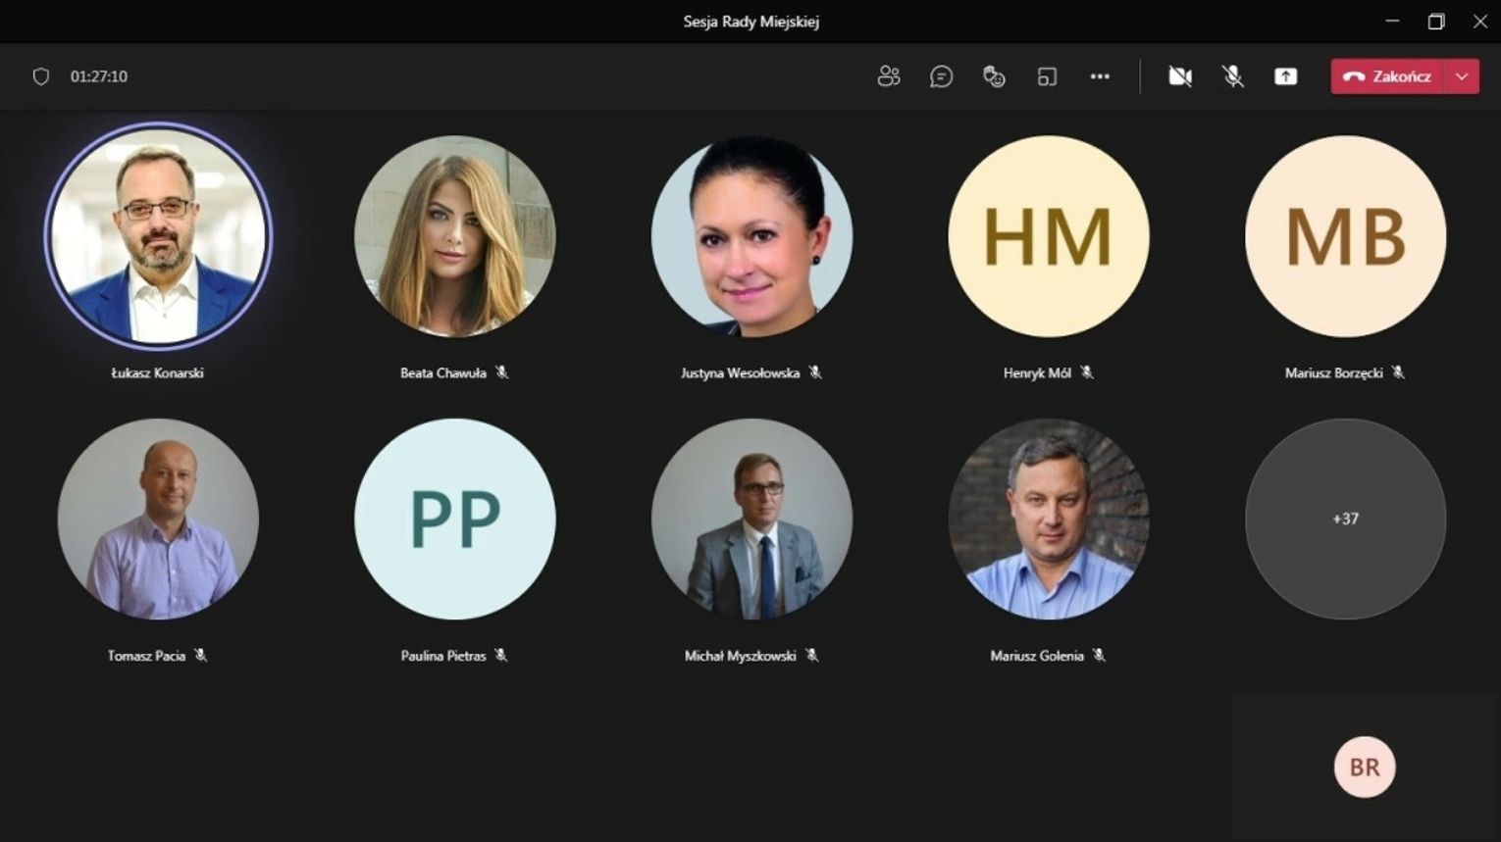Turn on the camera
The image size is (1501, 842).
(1180, 76)
